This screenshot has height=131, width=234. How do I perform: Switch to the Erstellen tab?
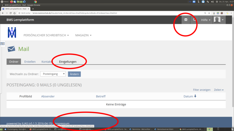30,62
